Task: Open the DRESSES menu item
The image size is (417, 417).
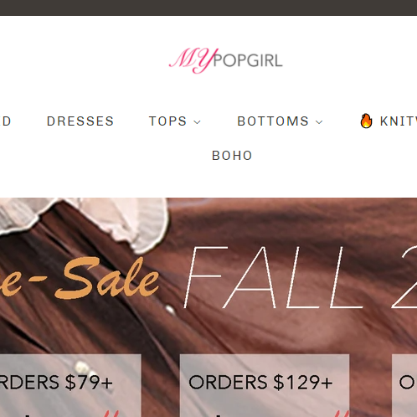Action: 80,121
